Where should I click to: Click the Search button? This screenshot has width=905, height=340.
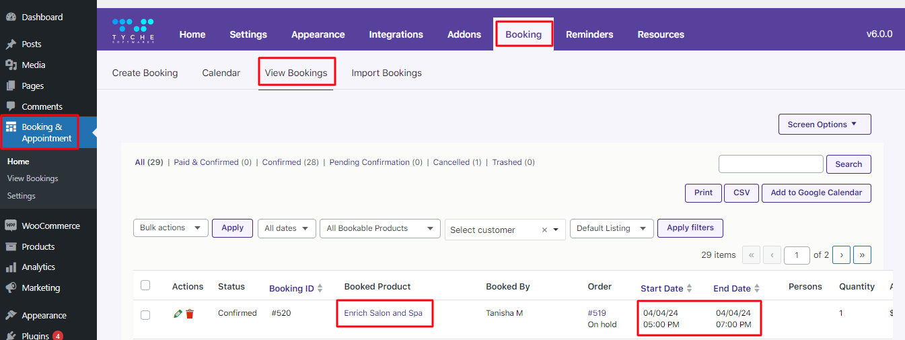849,164
